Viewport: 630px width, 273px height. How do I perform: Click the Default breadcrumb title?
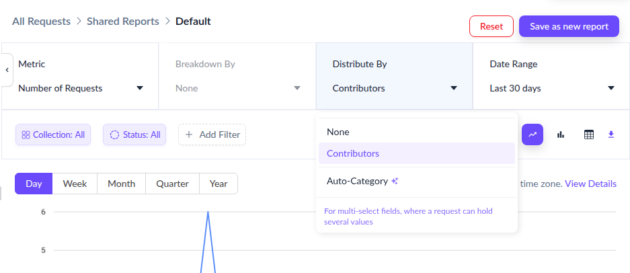[193, 22]
